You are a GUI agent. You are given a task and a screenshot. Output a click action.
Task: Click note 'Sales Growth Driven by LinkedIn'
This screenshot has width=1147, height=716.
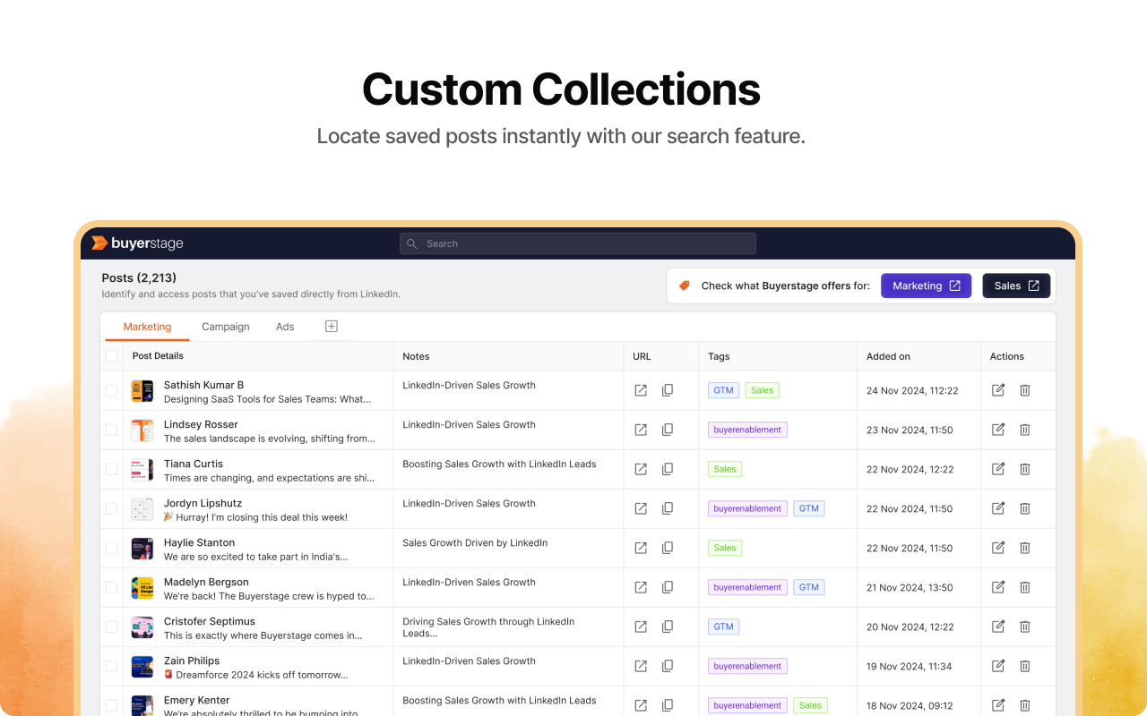tap(475, 542)
